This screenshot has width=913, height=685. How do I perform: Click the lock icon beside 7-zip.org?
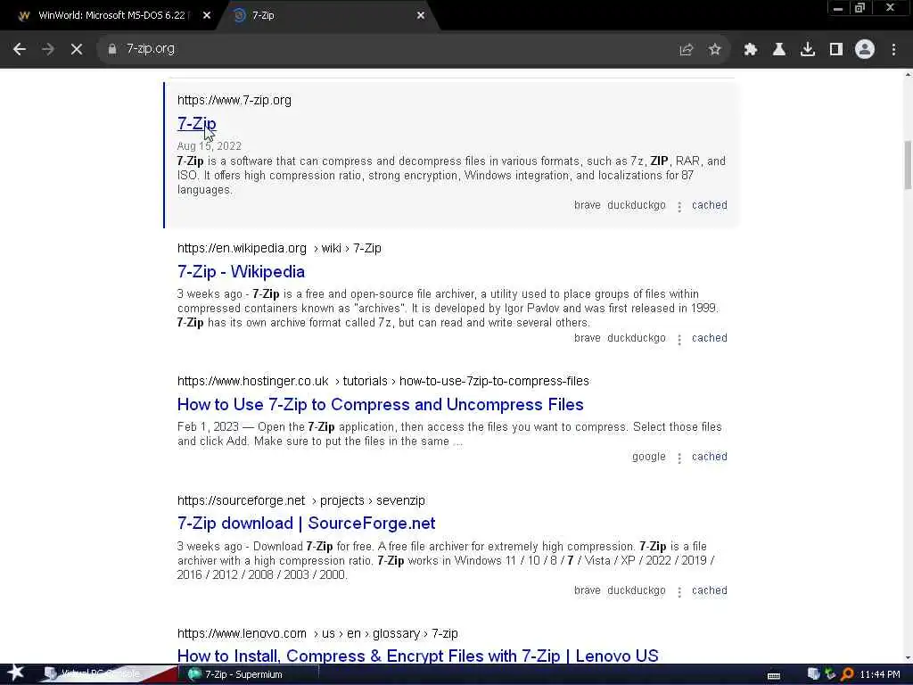111,49
